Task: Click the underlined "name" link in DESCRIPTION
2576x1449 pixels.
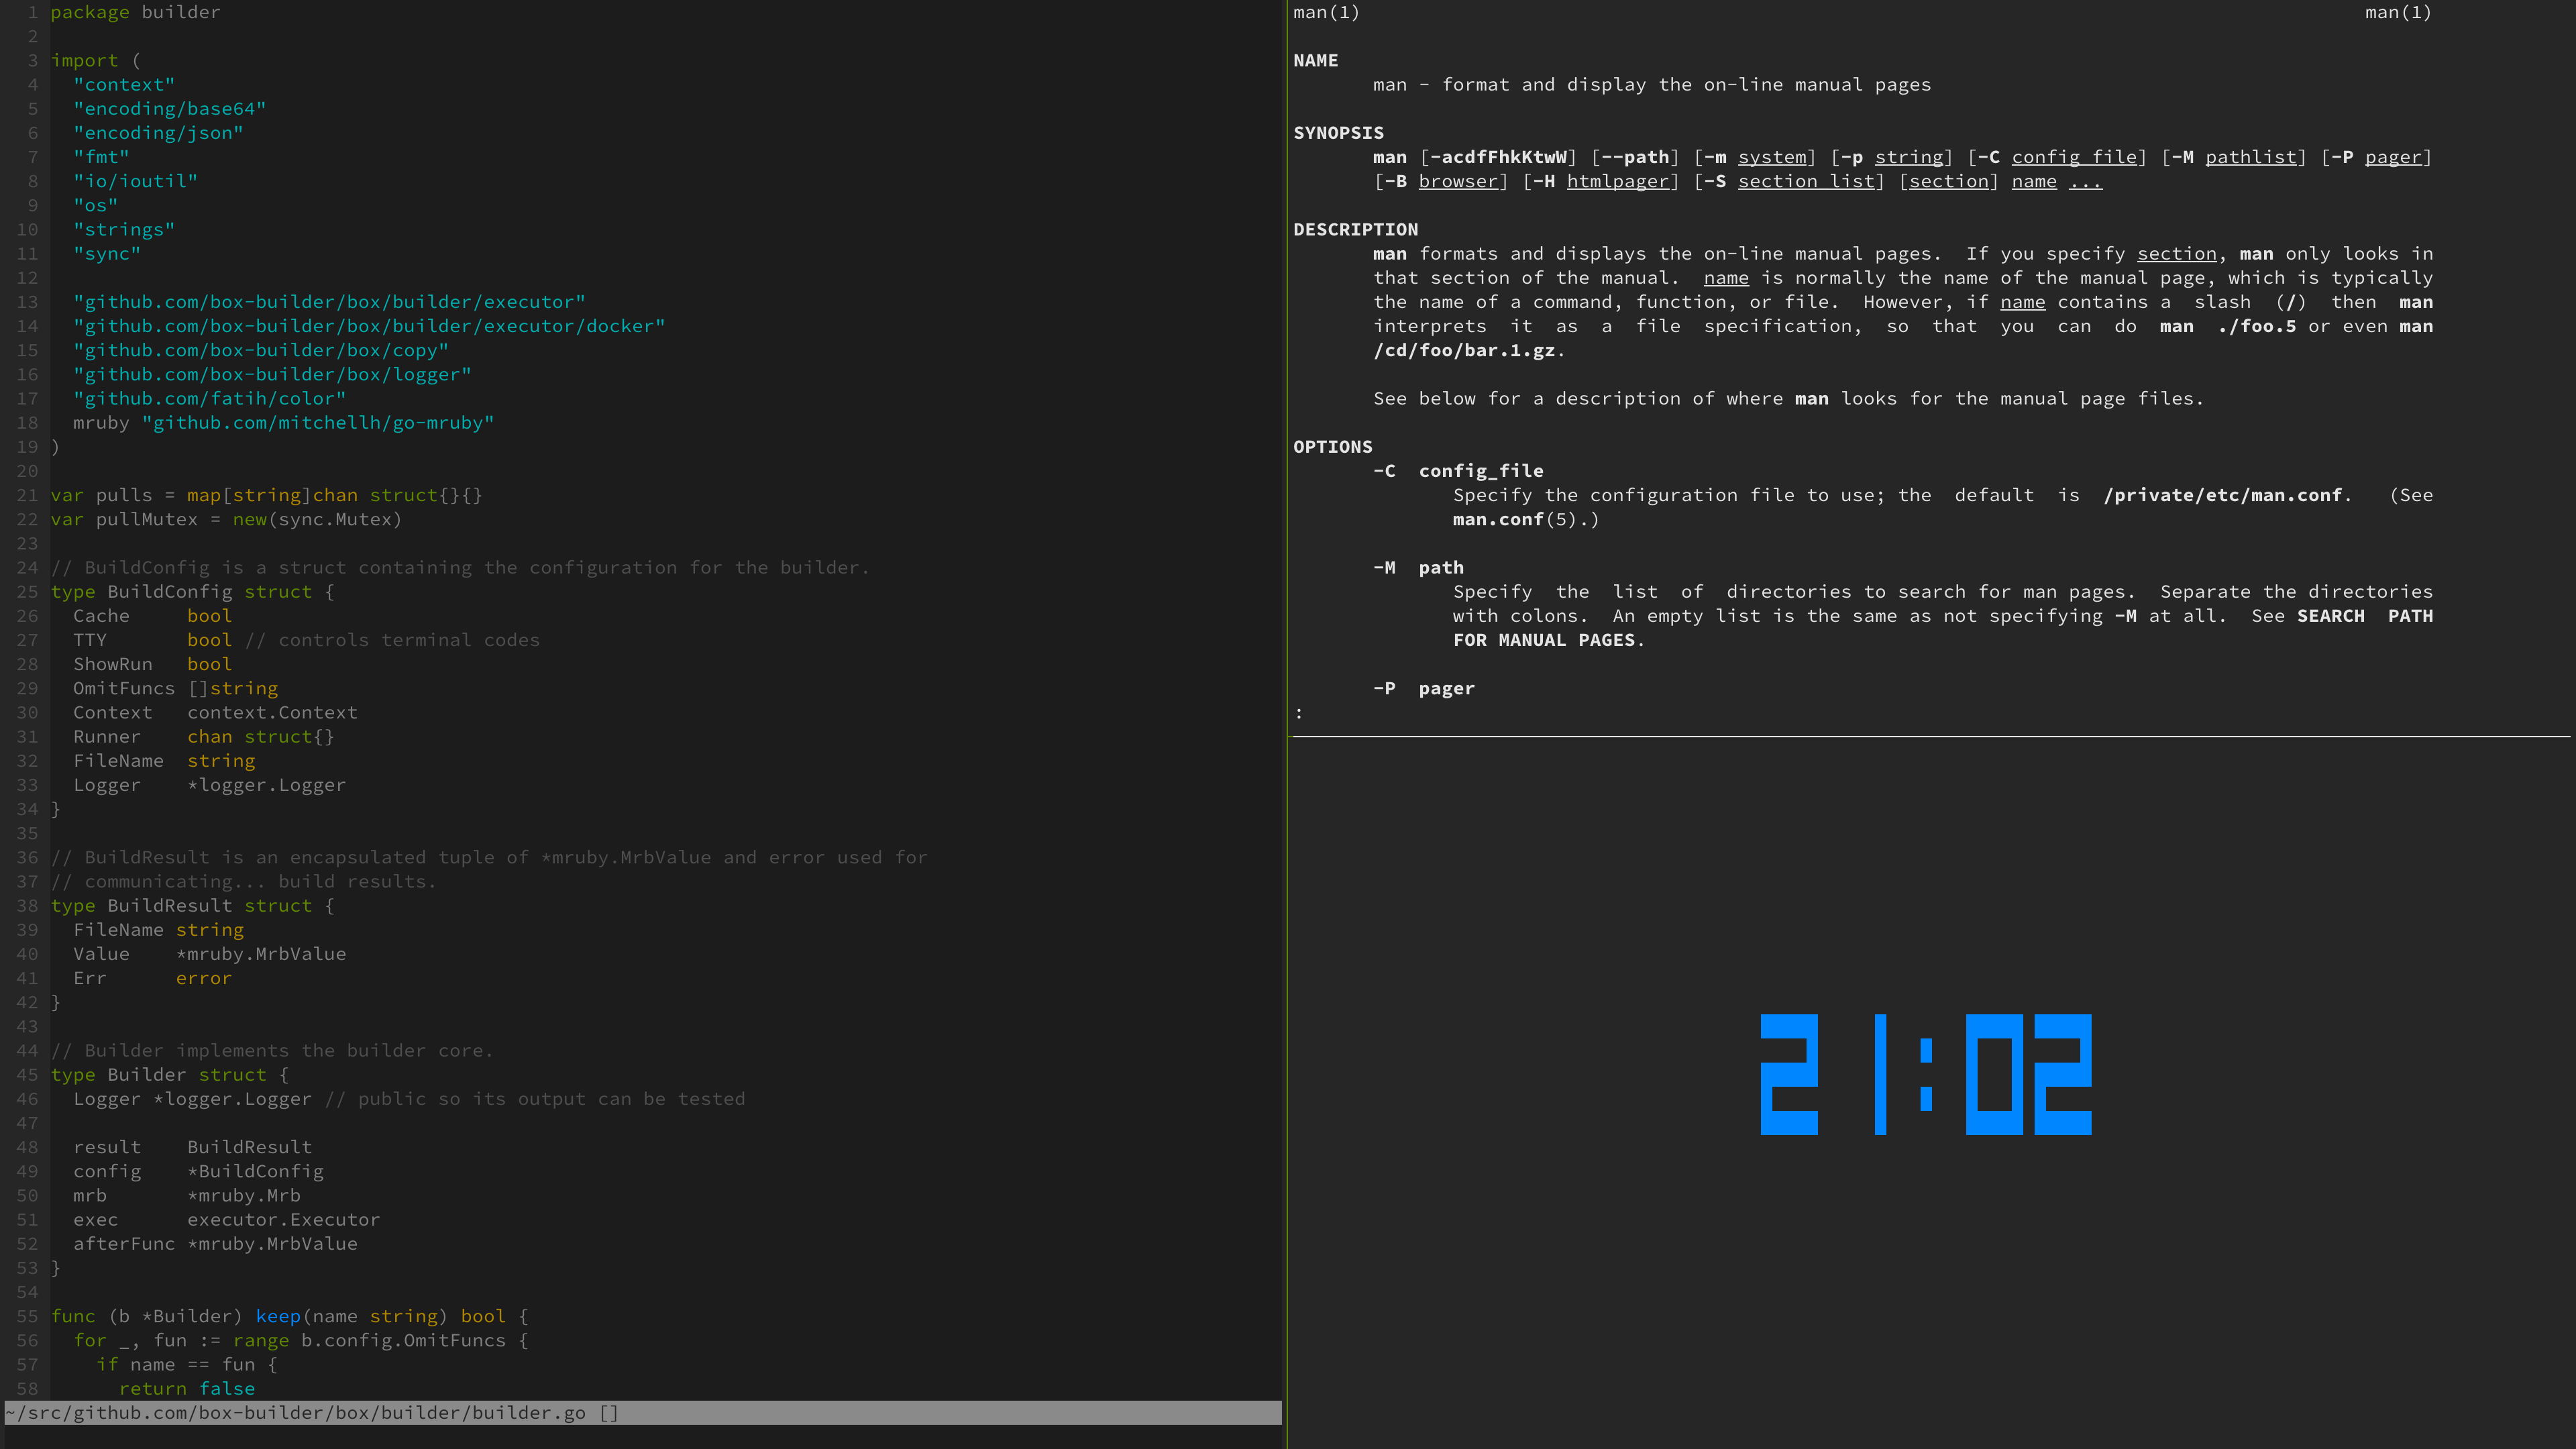Action: coord(1726,277)
